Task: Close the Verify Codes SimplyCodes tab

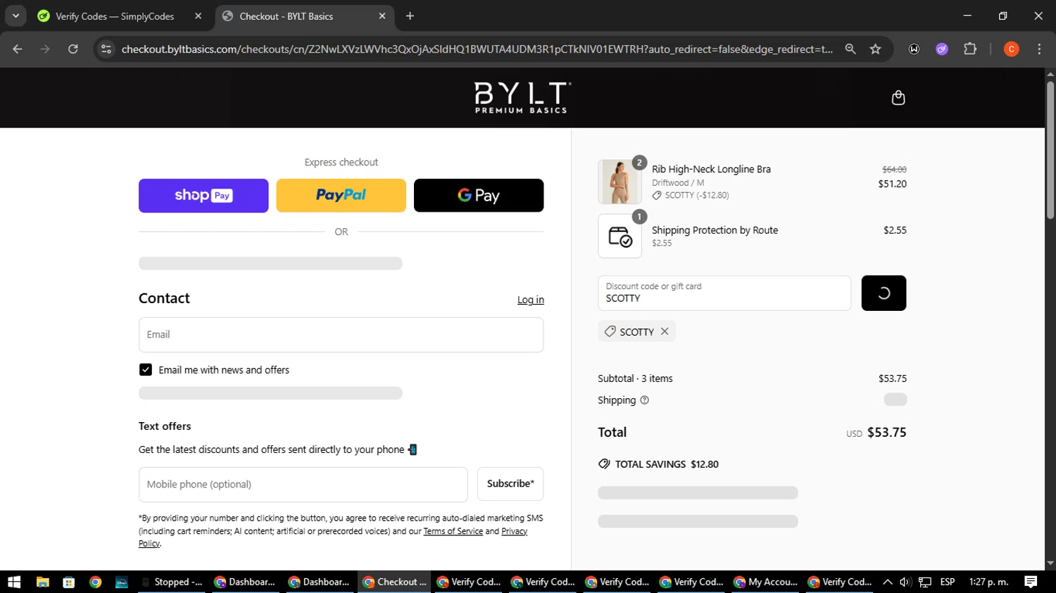Action: [198, 16]
